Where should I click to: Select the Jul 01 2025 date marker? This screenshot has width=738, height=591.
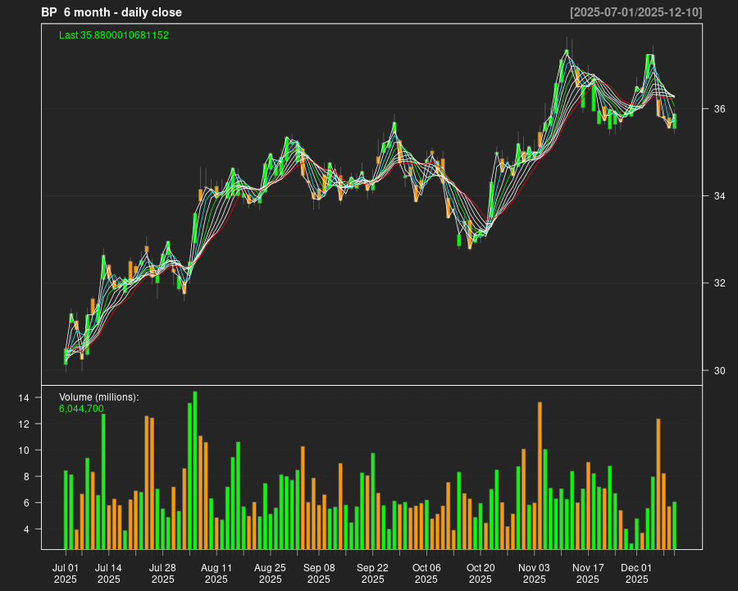click(66, 573)
